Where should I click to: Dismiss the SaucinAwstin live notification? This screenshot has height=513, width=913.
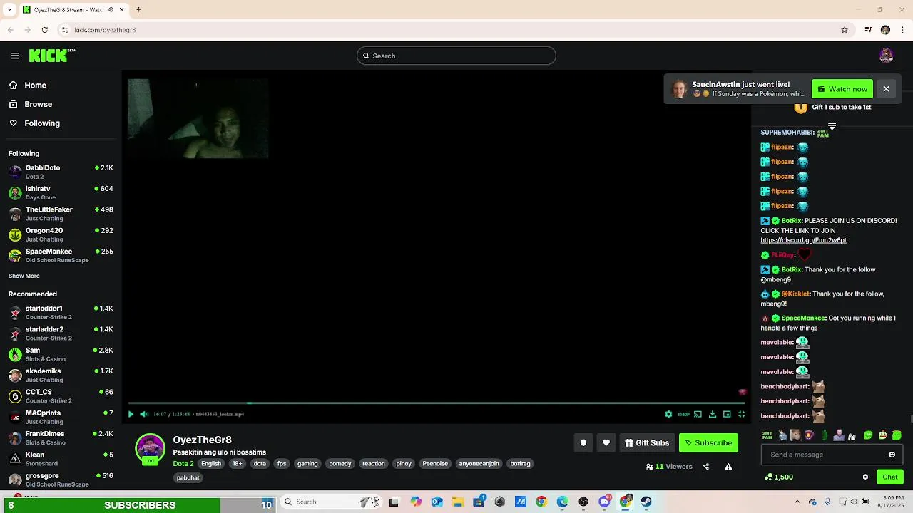[x=886, y=89]
